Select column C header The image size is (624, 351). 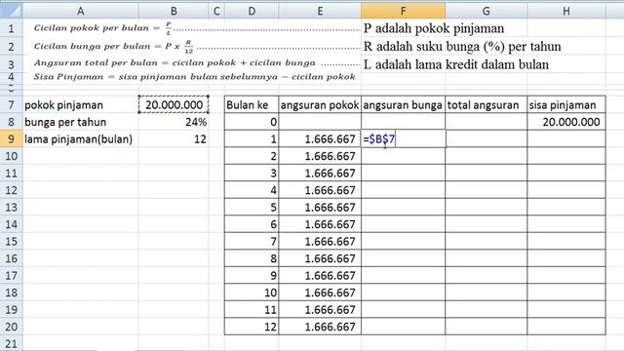coord(216,11)
